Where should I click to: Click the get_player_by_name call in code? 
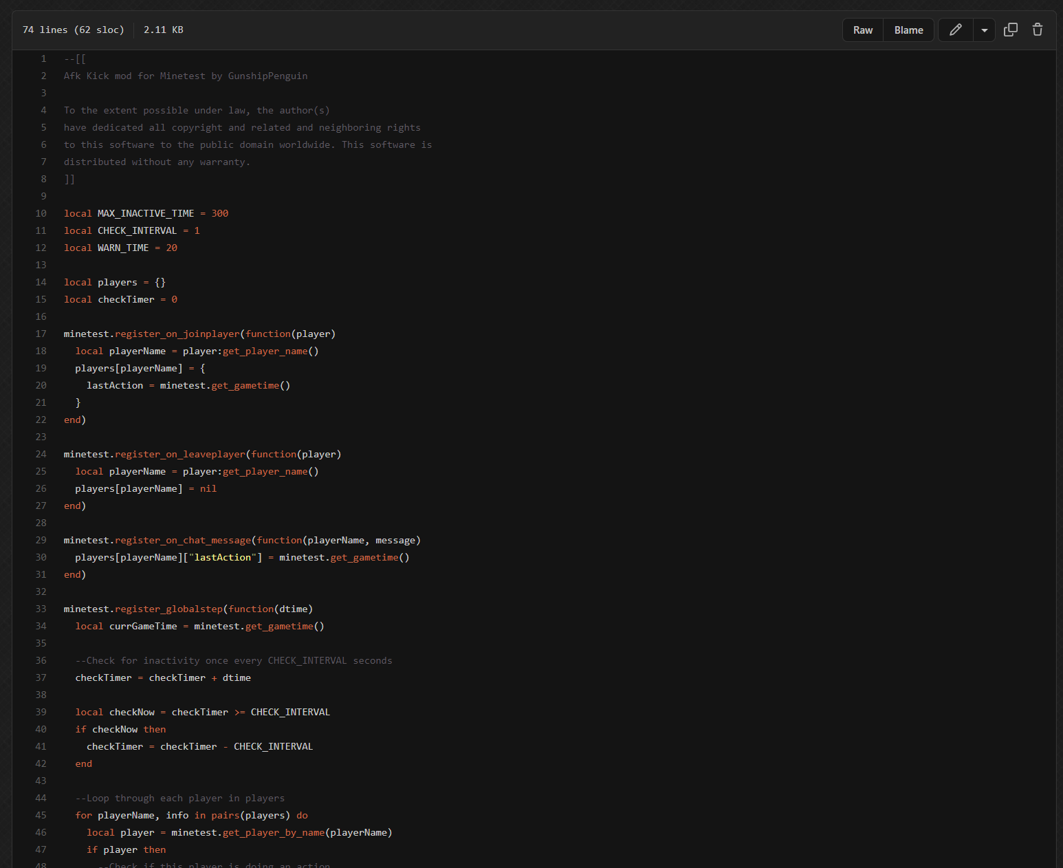point(273,832)
